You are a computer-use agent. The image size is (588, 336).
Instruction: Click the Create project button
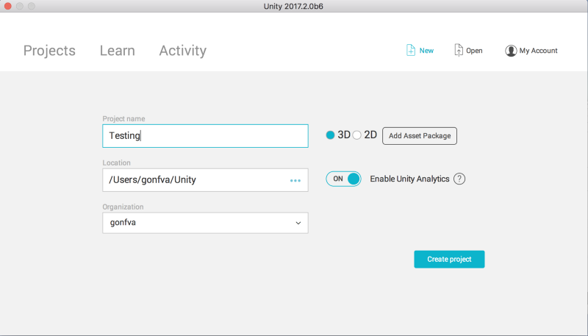click(x=449, y=259)
